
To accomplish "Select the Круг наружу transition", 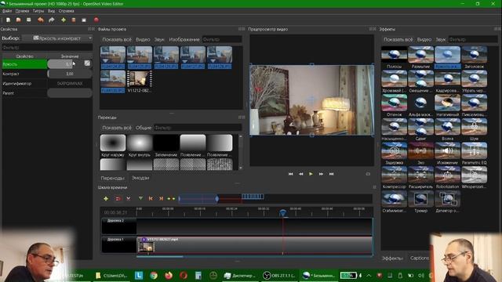I will click(113, 146).
